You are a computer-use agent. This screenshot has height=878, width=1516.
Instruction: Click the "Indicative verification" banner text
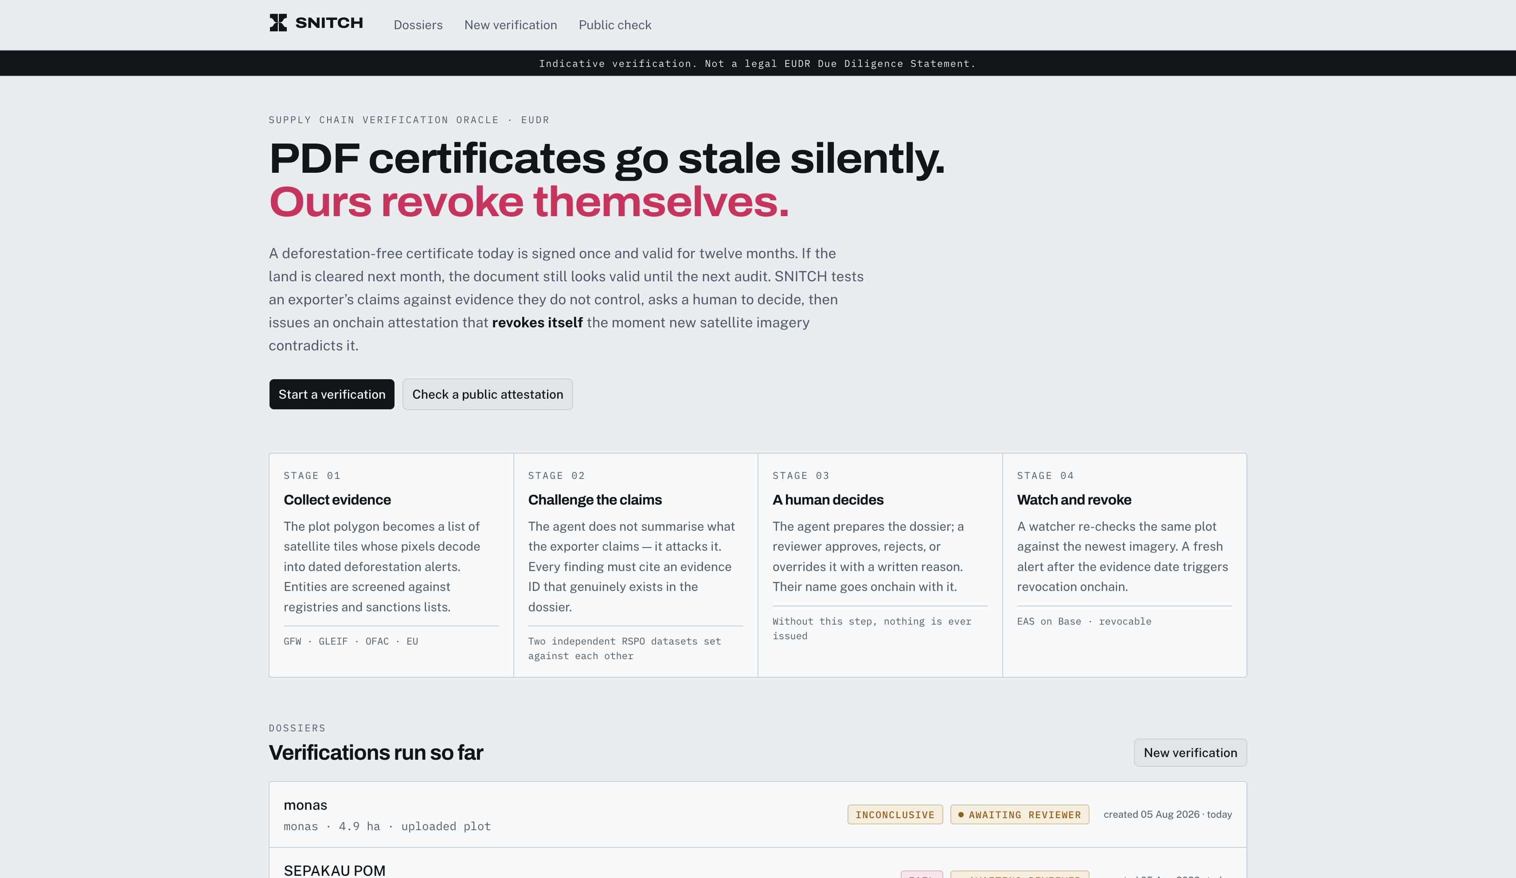[x=758, y=64]
